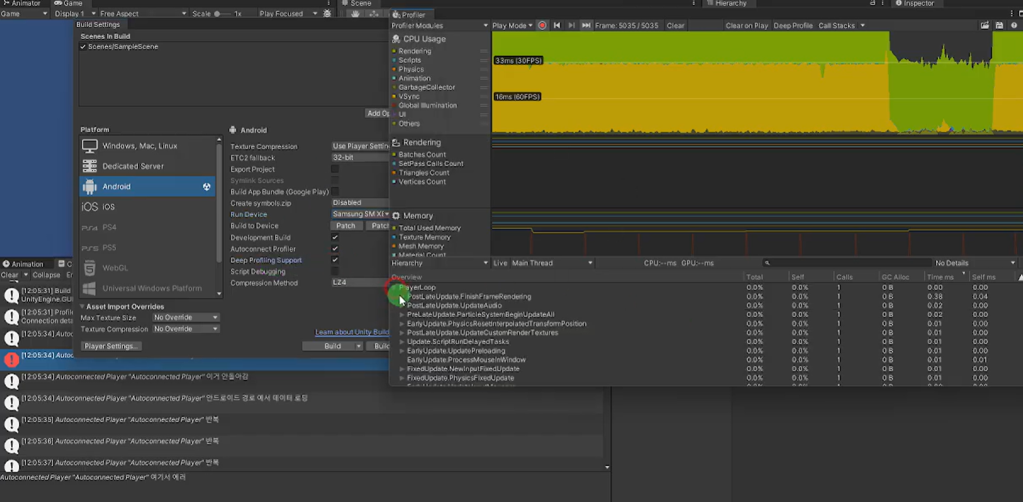The height and width of the screenshot is (502, 1023).
Task: Expand PreLateUpdate.ParticleSystemBeginUpdateAll row
Action: click(402, 315)
